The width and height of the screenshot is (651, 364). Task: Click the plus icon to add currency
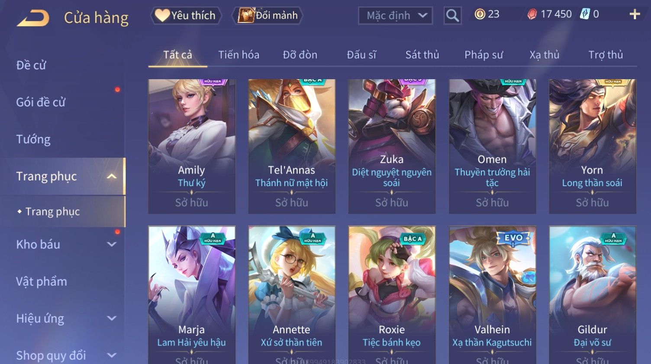click(635, 15)
